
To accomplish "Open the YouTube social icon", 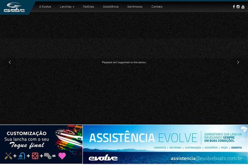I will coord(243,7).
